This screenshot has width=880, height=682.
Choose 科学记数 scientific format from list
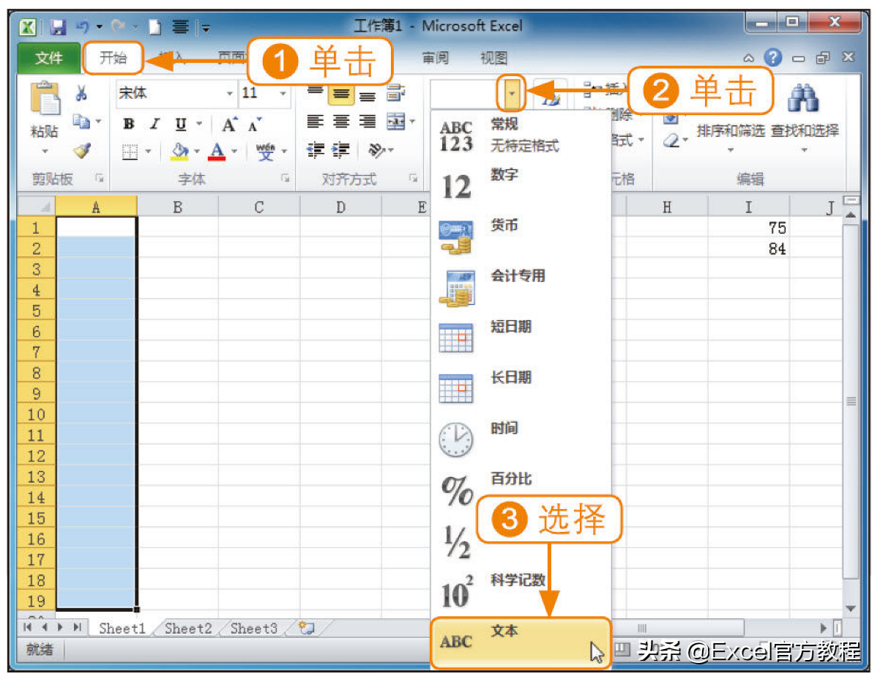coord(521,591)
